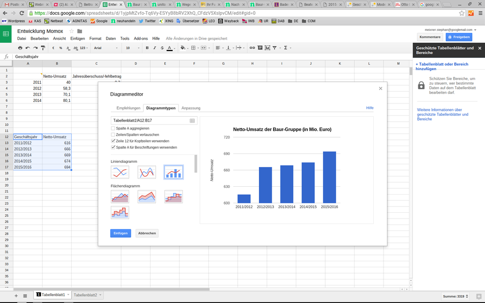
Task: Open 'Weitere Informationen über geschützte Tabellenblätter' link
Action: 443,114
